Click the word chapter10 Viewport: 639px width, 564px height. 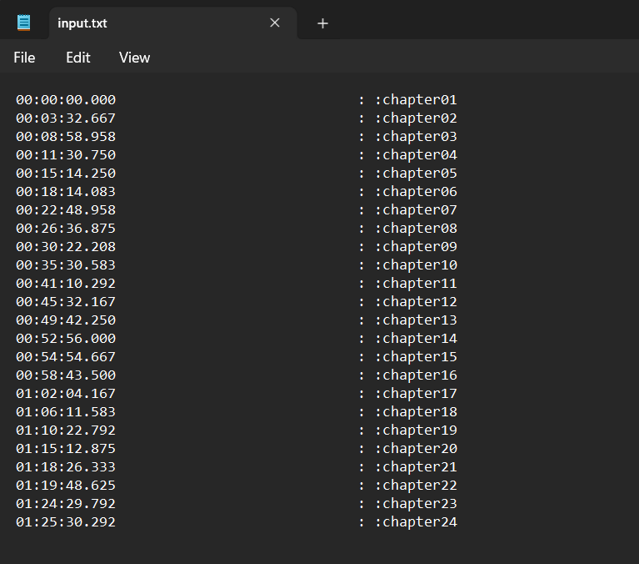click(x=420, y=264)
